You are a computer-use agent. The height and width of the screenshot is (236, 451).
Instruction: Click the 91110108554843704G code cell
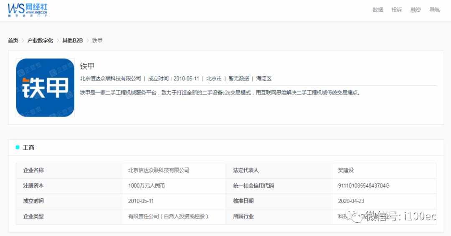tap(383, 186)
